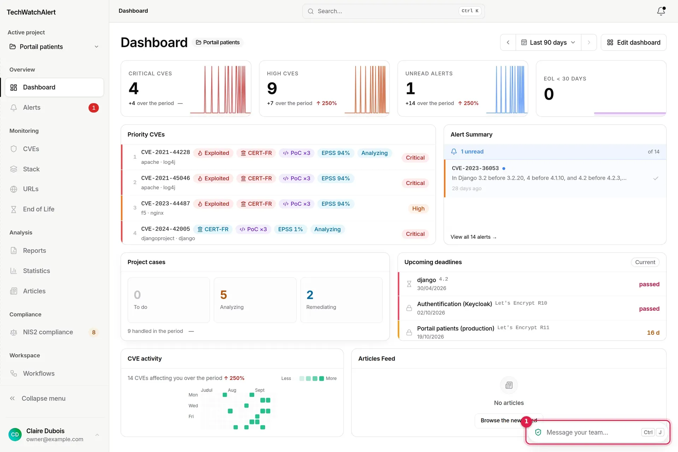Click the CVEs shield icon

point(14,149)
